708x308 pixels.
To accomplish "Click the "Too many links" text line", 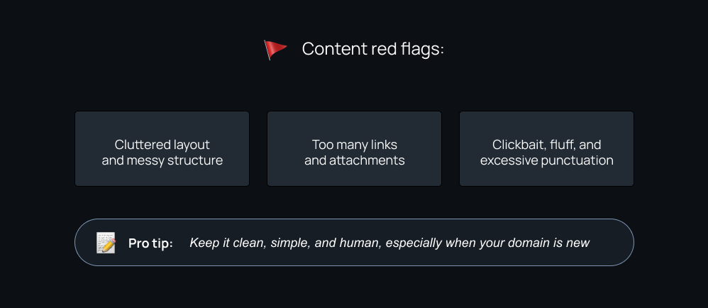I will coord(354,145).
